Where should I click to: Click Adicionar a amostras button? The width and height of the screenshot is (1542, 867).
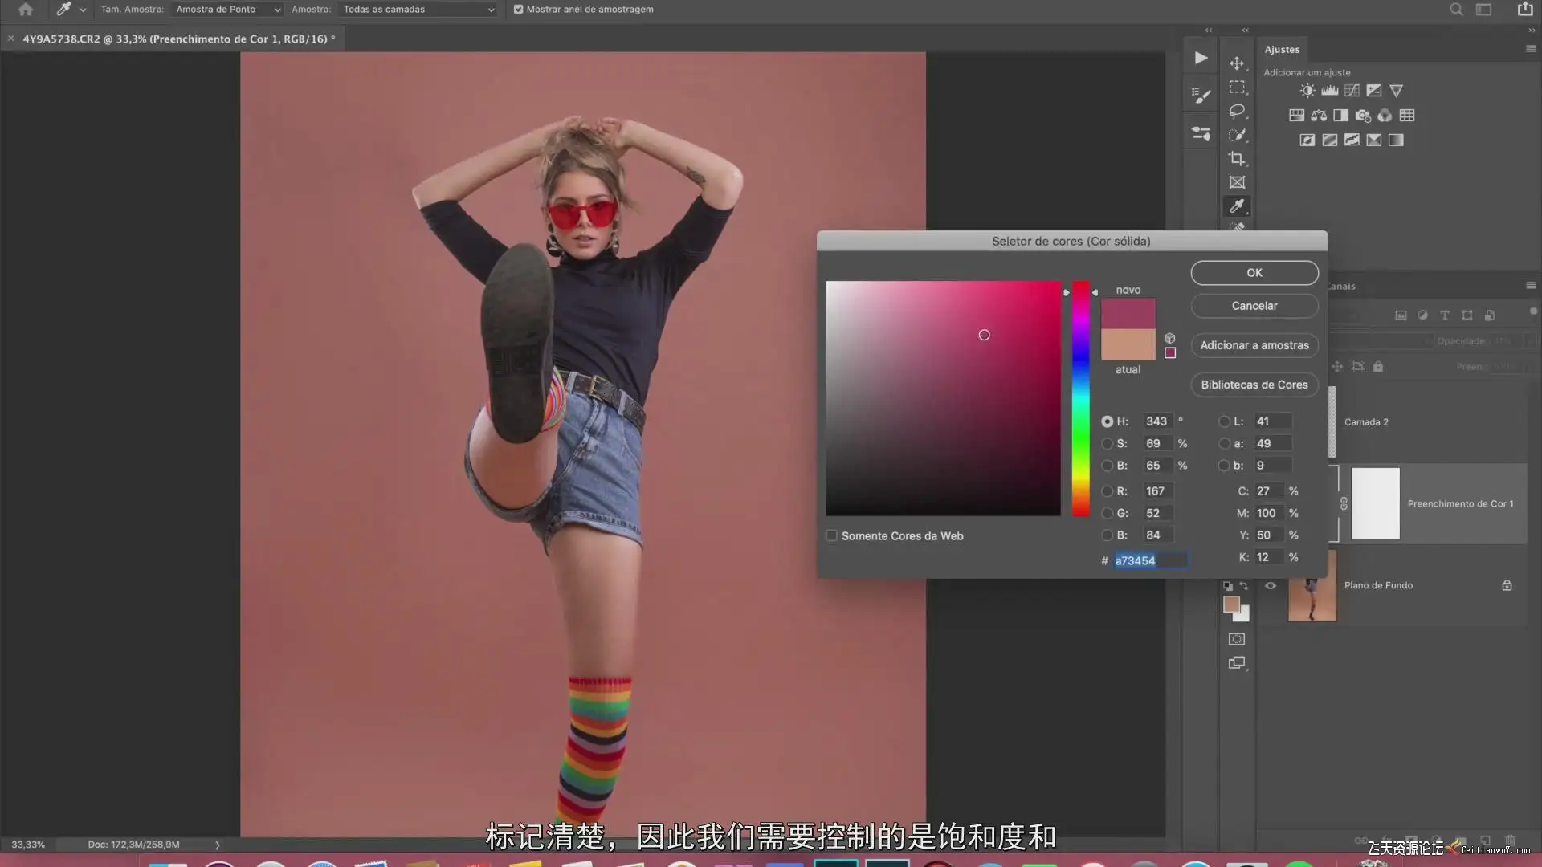click(1254, 345)
